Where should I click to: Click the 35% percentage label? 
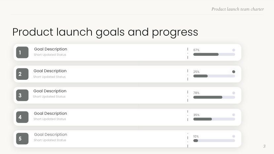(x=196, y=115)
